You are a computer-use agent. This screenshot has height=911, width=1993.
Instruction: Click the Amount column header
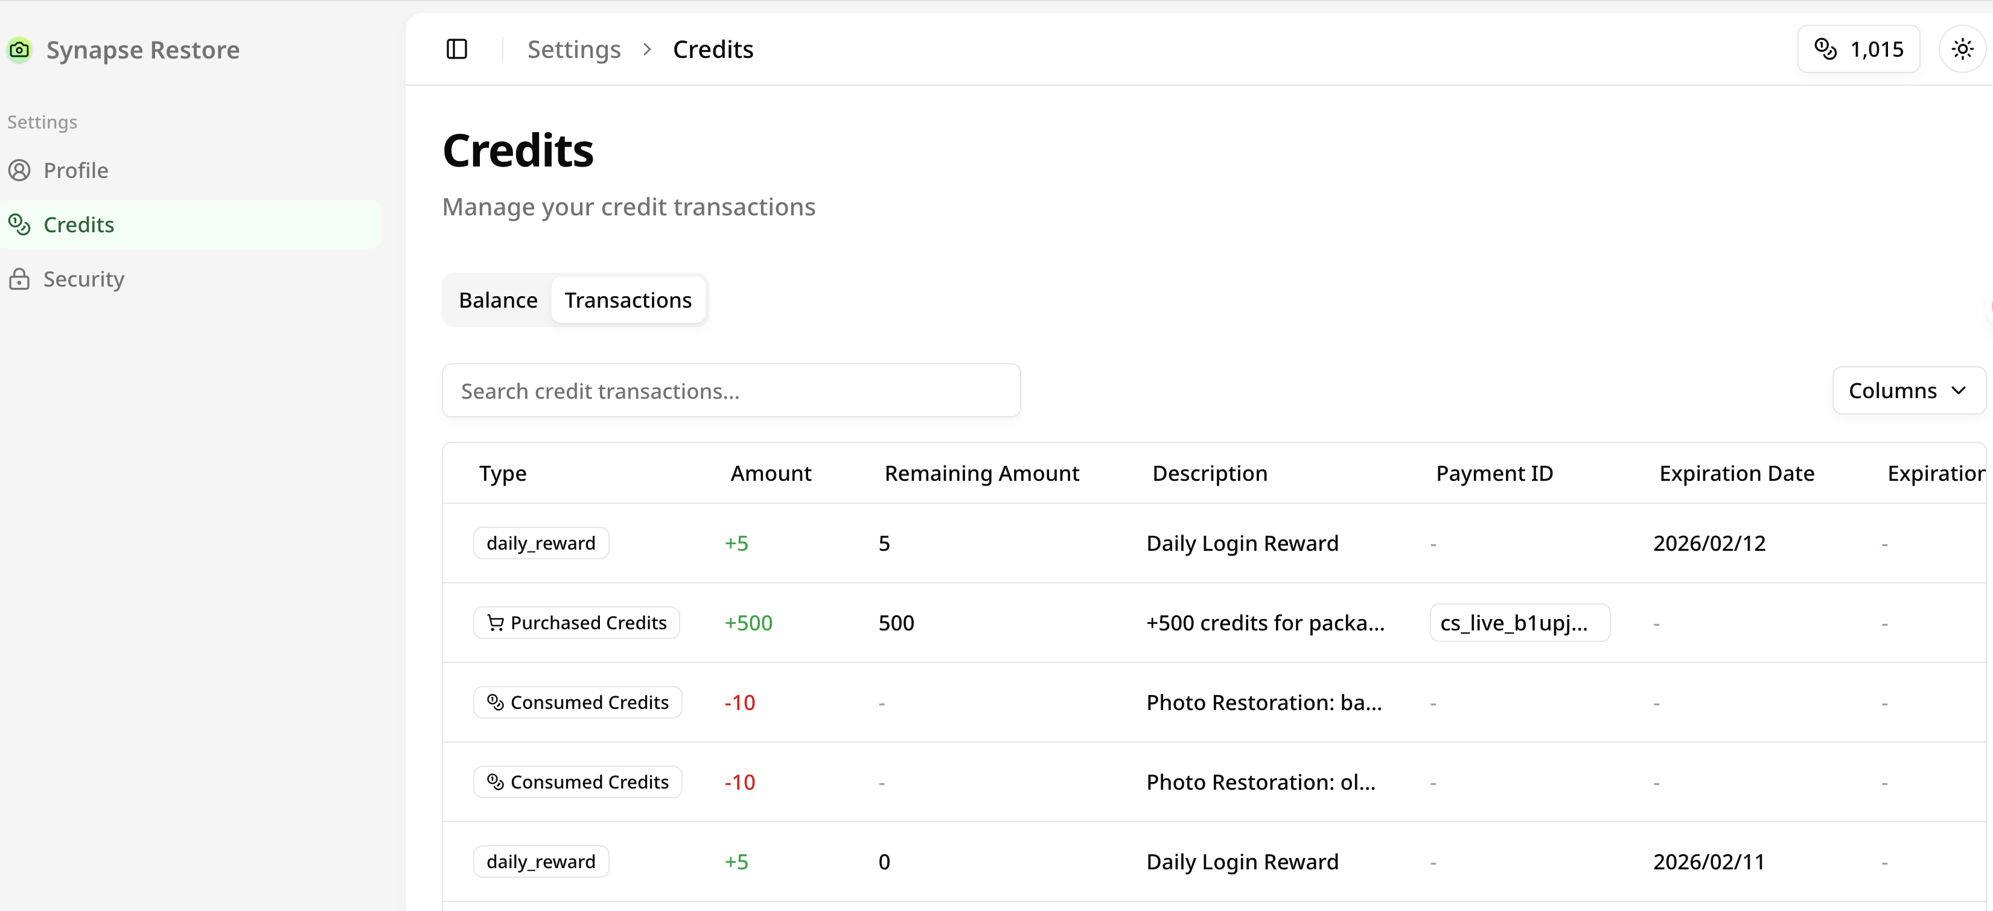[771, 473]
